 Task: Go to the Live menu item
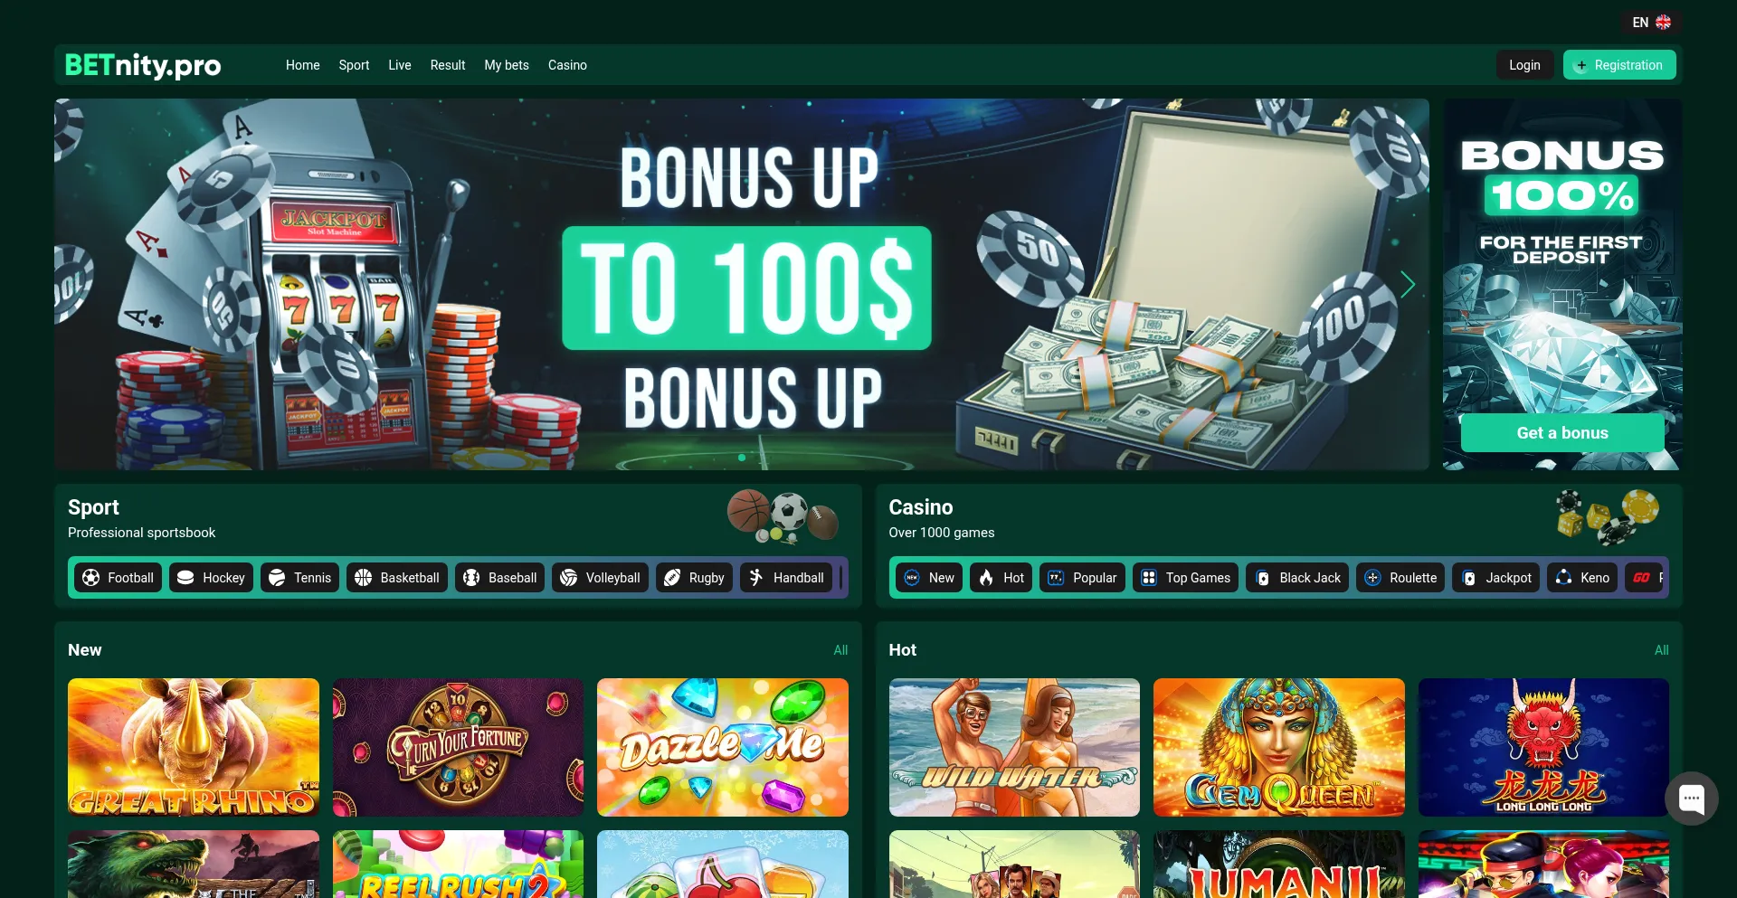click(400, 65)
